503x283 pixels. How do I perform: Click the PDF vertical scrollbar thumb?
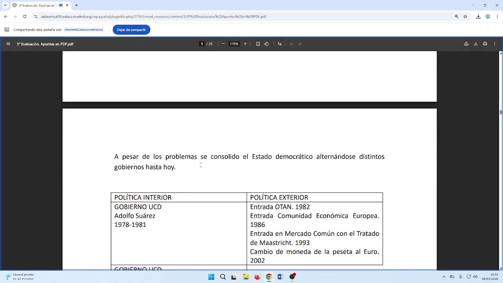pyautogui.click(x=501, y=112)
